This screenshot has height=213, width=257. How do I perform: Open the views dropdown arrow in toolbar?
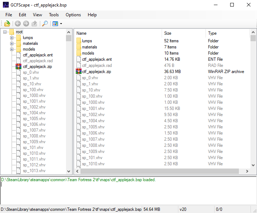click(61, 24)
